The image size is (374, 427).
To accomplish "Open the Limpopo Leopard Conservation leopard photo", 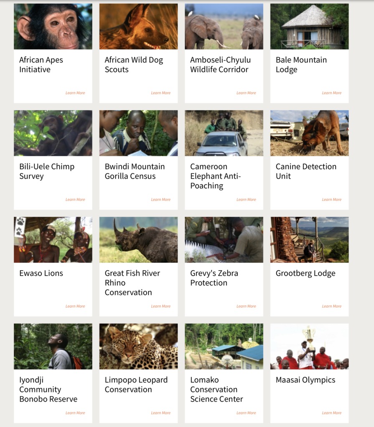I will tap(138, 347).
